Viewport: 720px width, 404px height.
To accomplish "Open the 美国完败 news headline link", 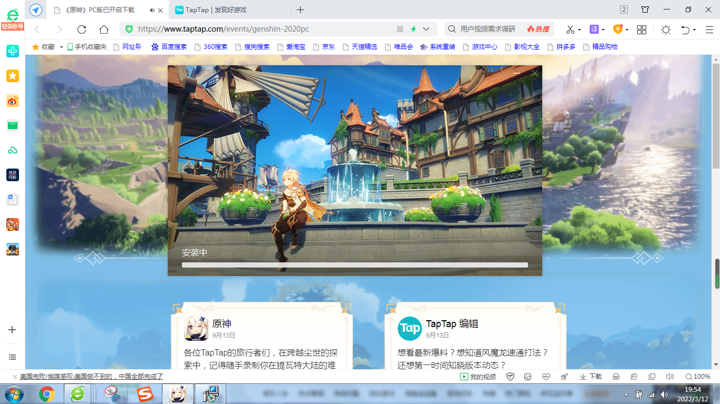I will (91, 377).
